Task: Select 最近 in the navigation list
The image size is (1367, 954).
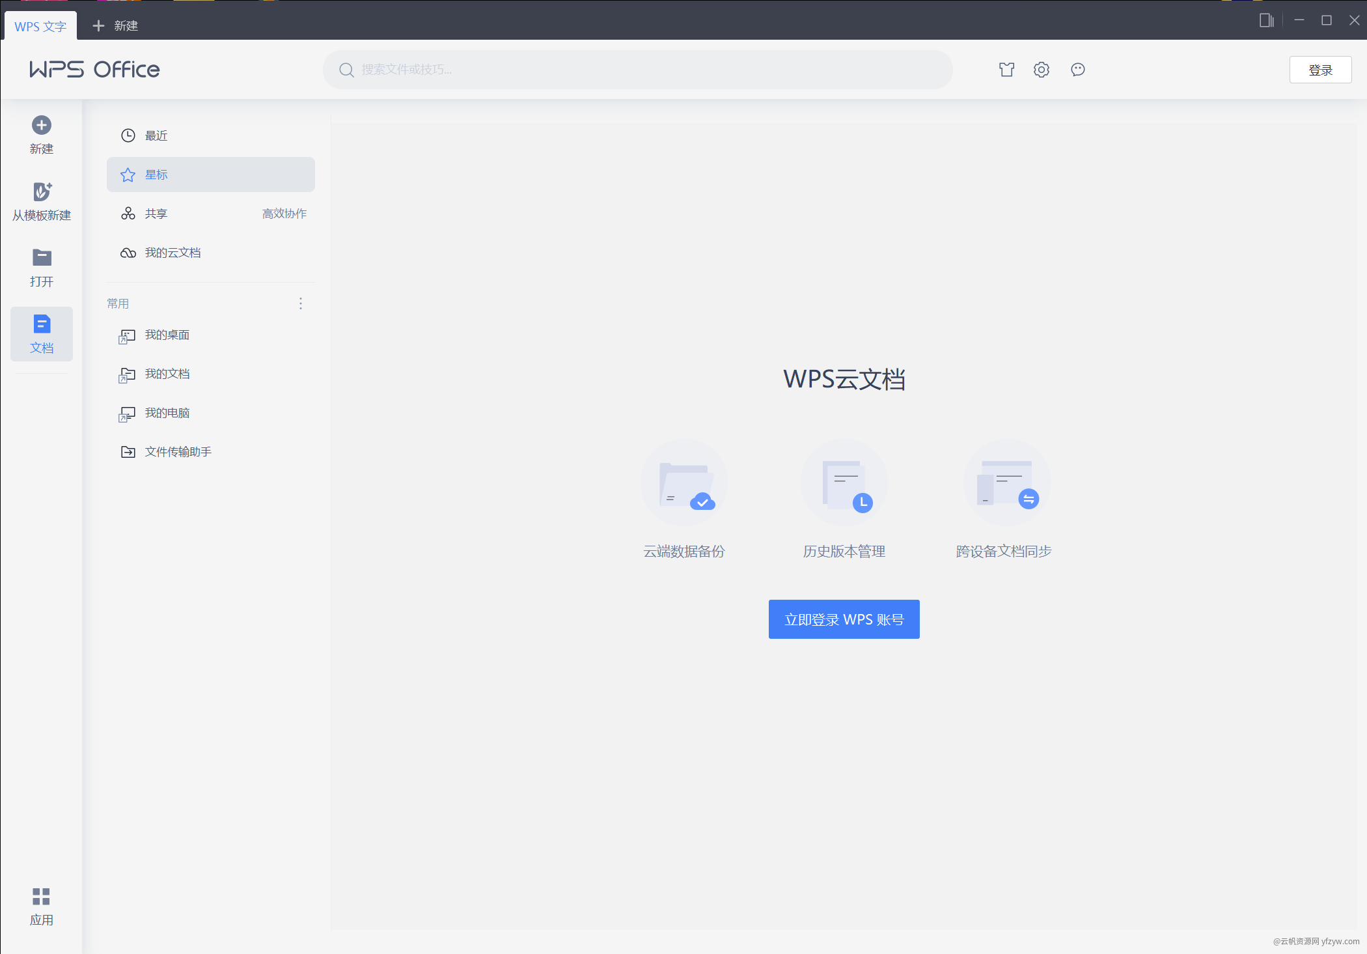Action: (x=211, y=135)
